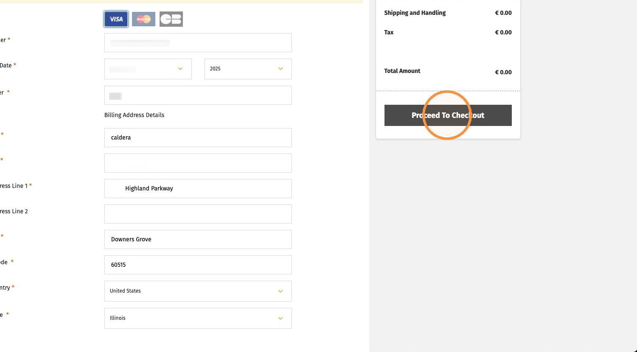Click Proceed To Checkout button
This screenshot has width=637, height=352.
[448, 115]
